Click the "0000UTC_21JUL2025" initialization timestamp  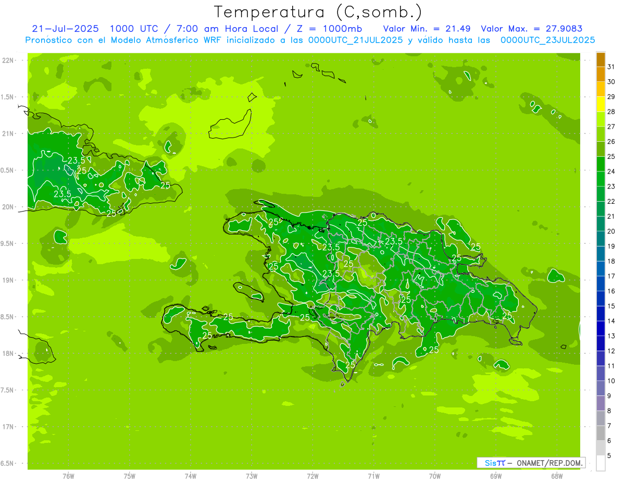356,40
